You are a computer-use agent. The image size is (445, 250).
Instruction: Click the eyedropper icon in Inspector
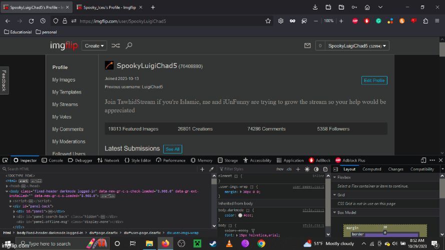click(x=211, y=169)
